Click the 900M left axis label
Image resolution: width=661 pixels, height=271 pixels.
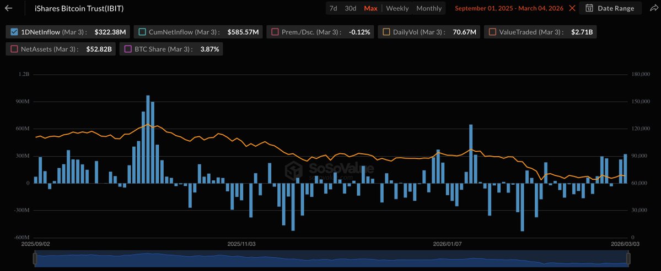click(x=23, y=102)
